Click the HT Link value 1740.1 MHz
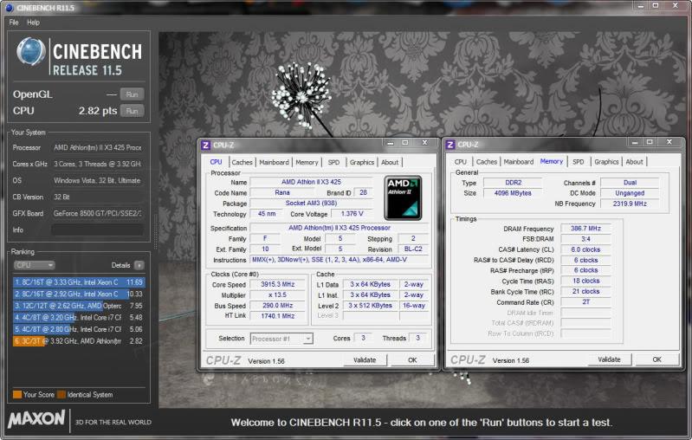Image resolution: width=692 pixels, height=440 pixels. pyautogui.click(x=278, y=316)
